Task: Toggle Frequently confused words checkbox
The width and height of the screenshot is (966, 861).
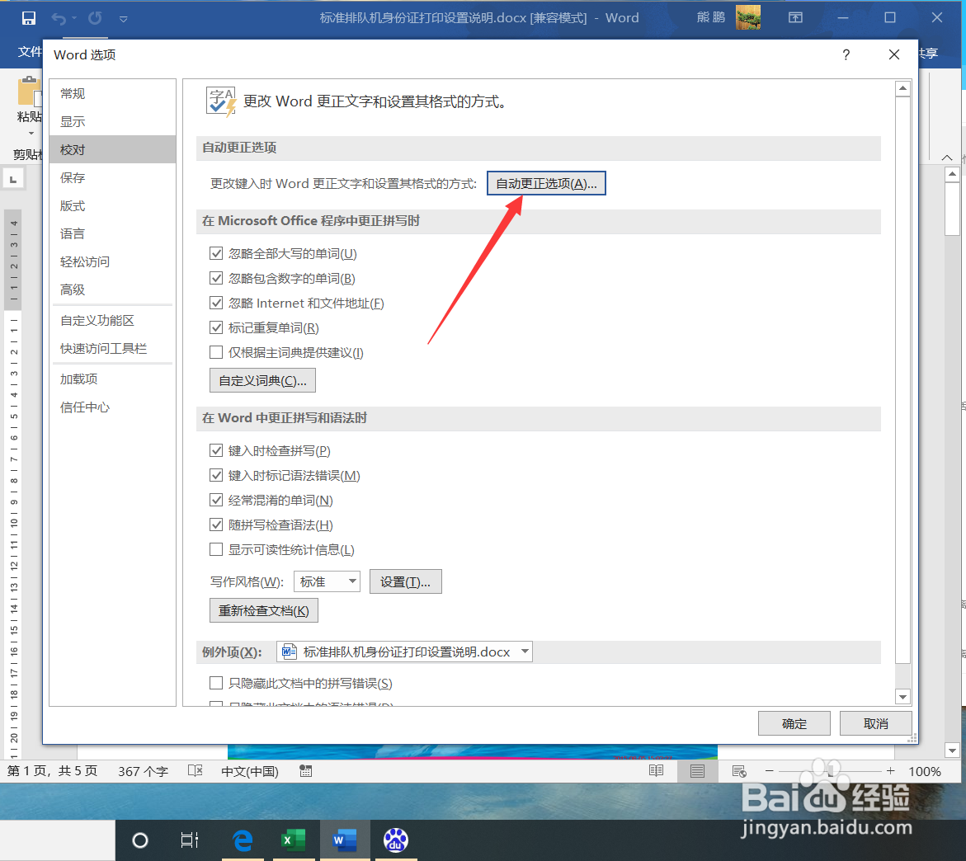Action: coord(216,500)
